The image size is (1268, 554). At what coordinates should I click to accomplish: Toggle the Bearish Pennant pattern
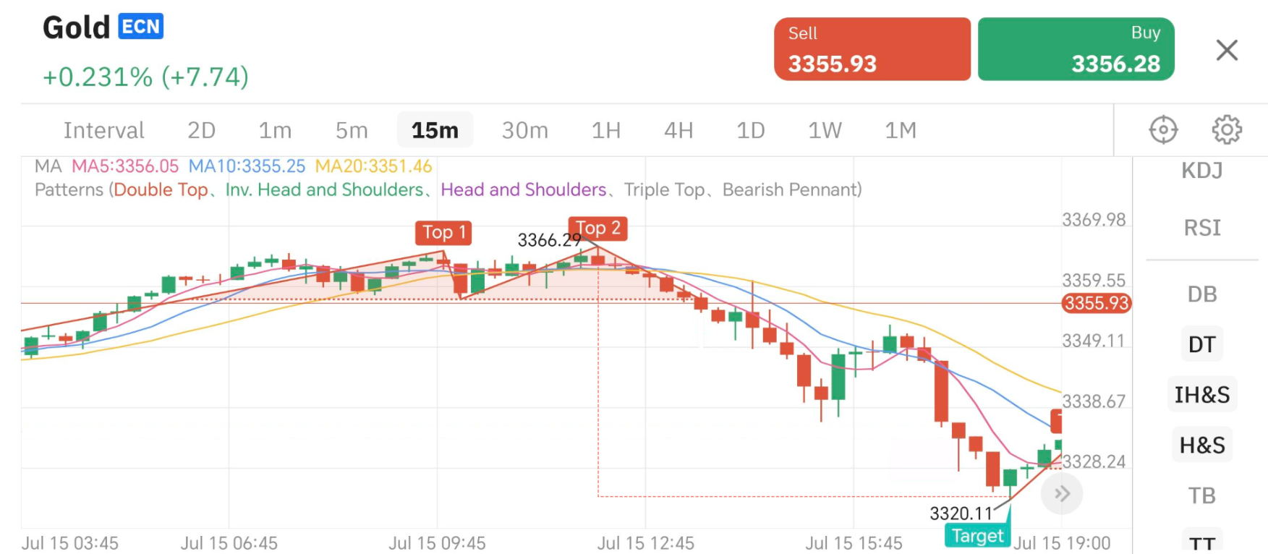pyautogui.click(x=790, y=189)
